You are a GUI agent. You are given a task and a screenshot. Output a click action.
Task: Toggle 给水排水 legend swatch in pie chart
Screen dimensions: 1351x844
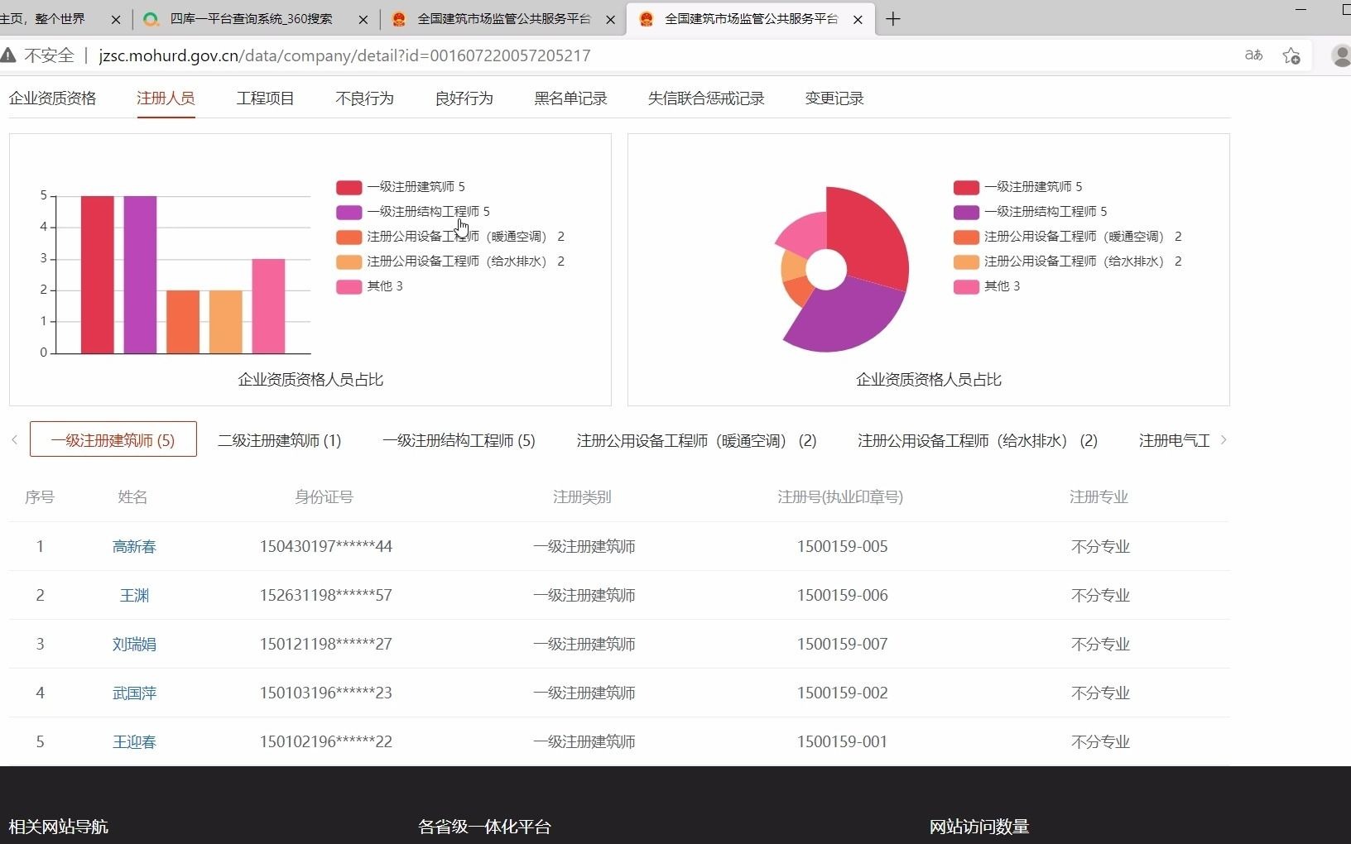[x=966, y=261]
